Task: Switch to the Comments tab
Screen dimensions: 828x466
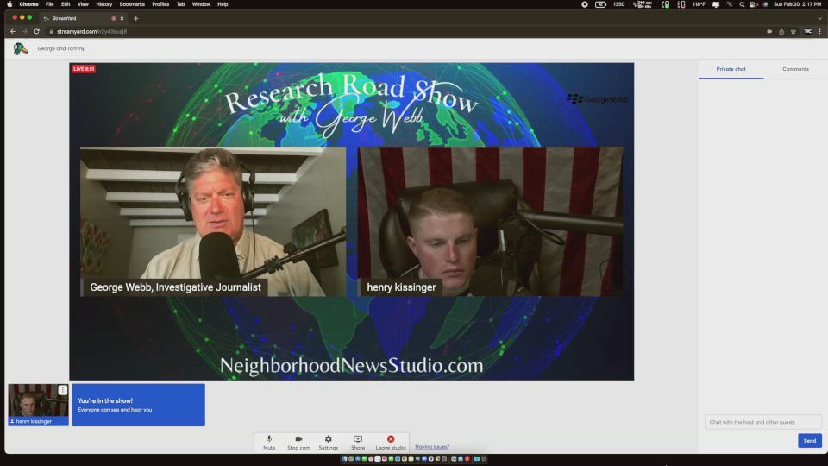Action: (795, 69)
